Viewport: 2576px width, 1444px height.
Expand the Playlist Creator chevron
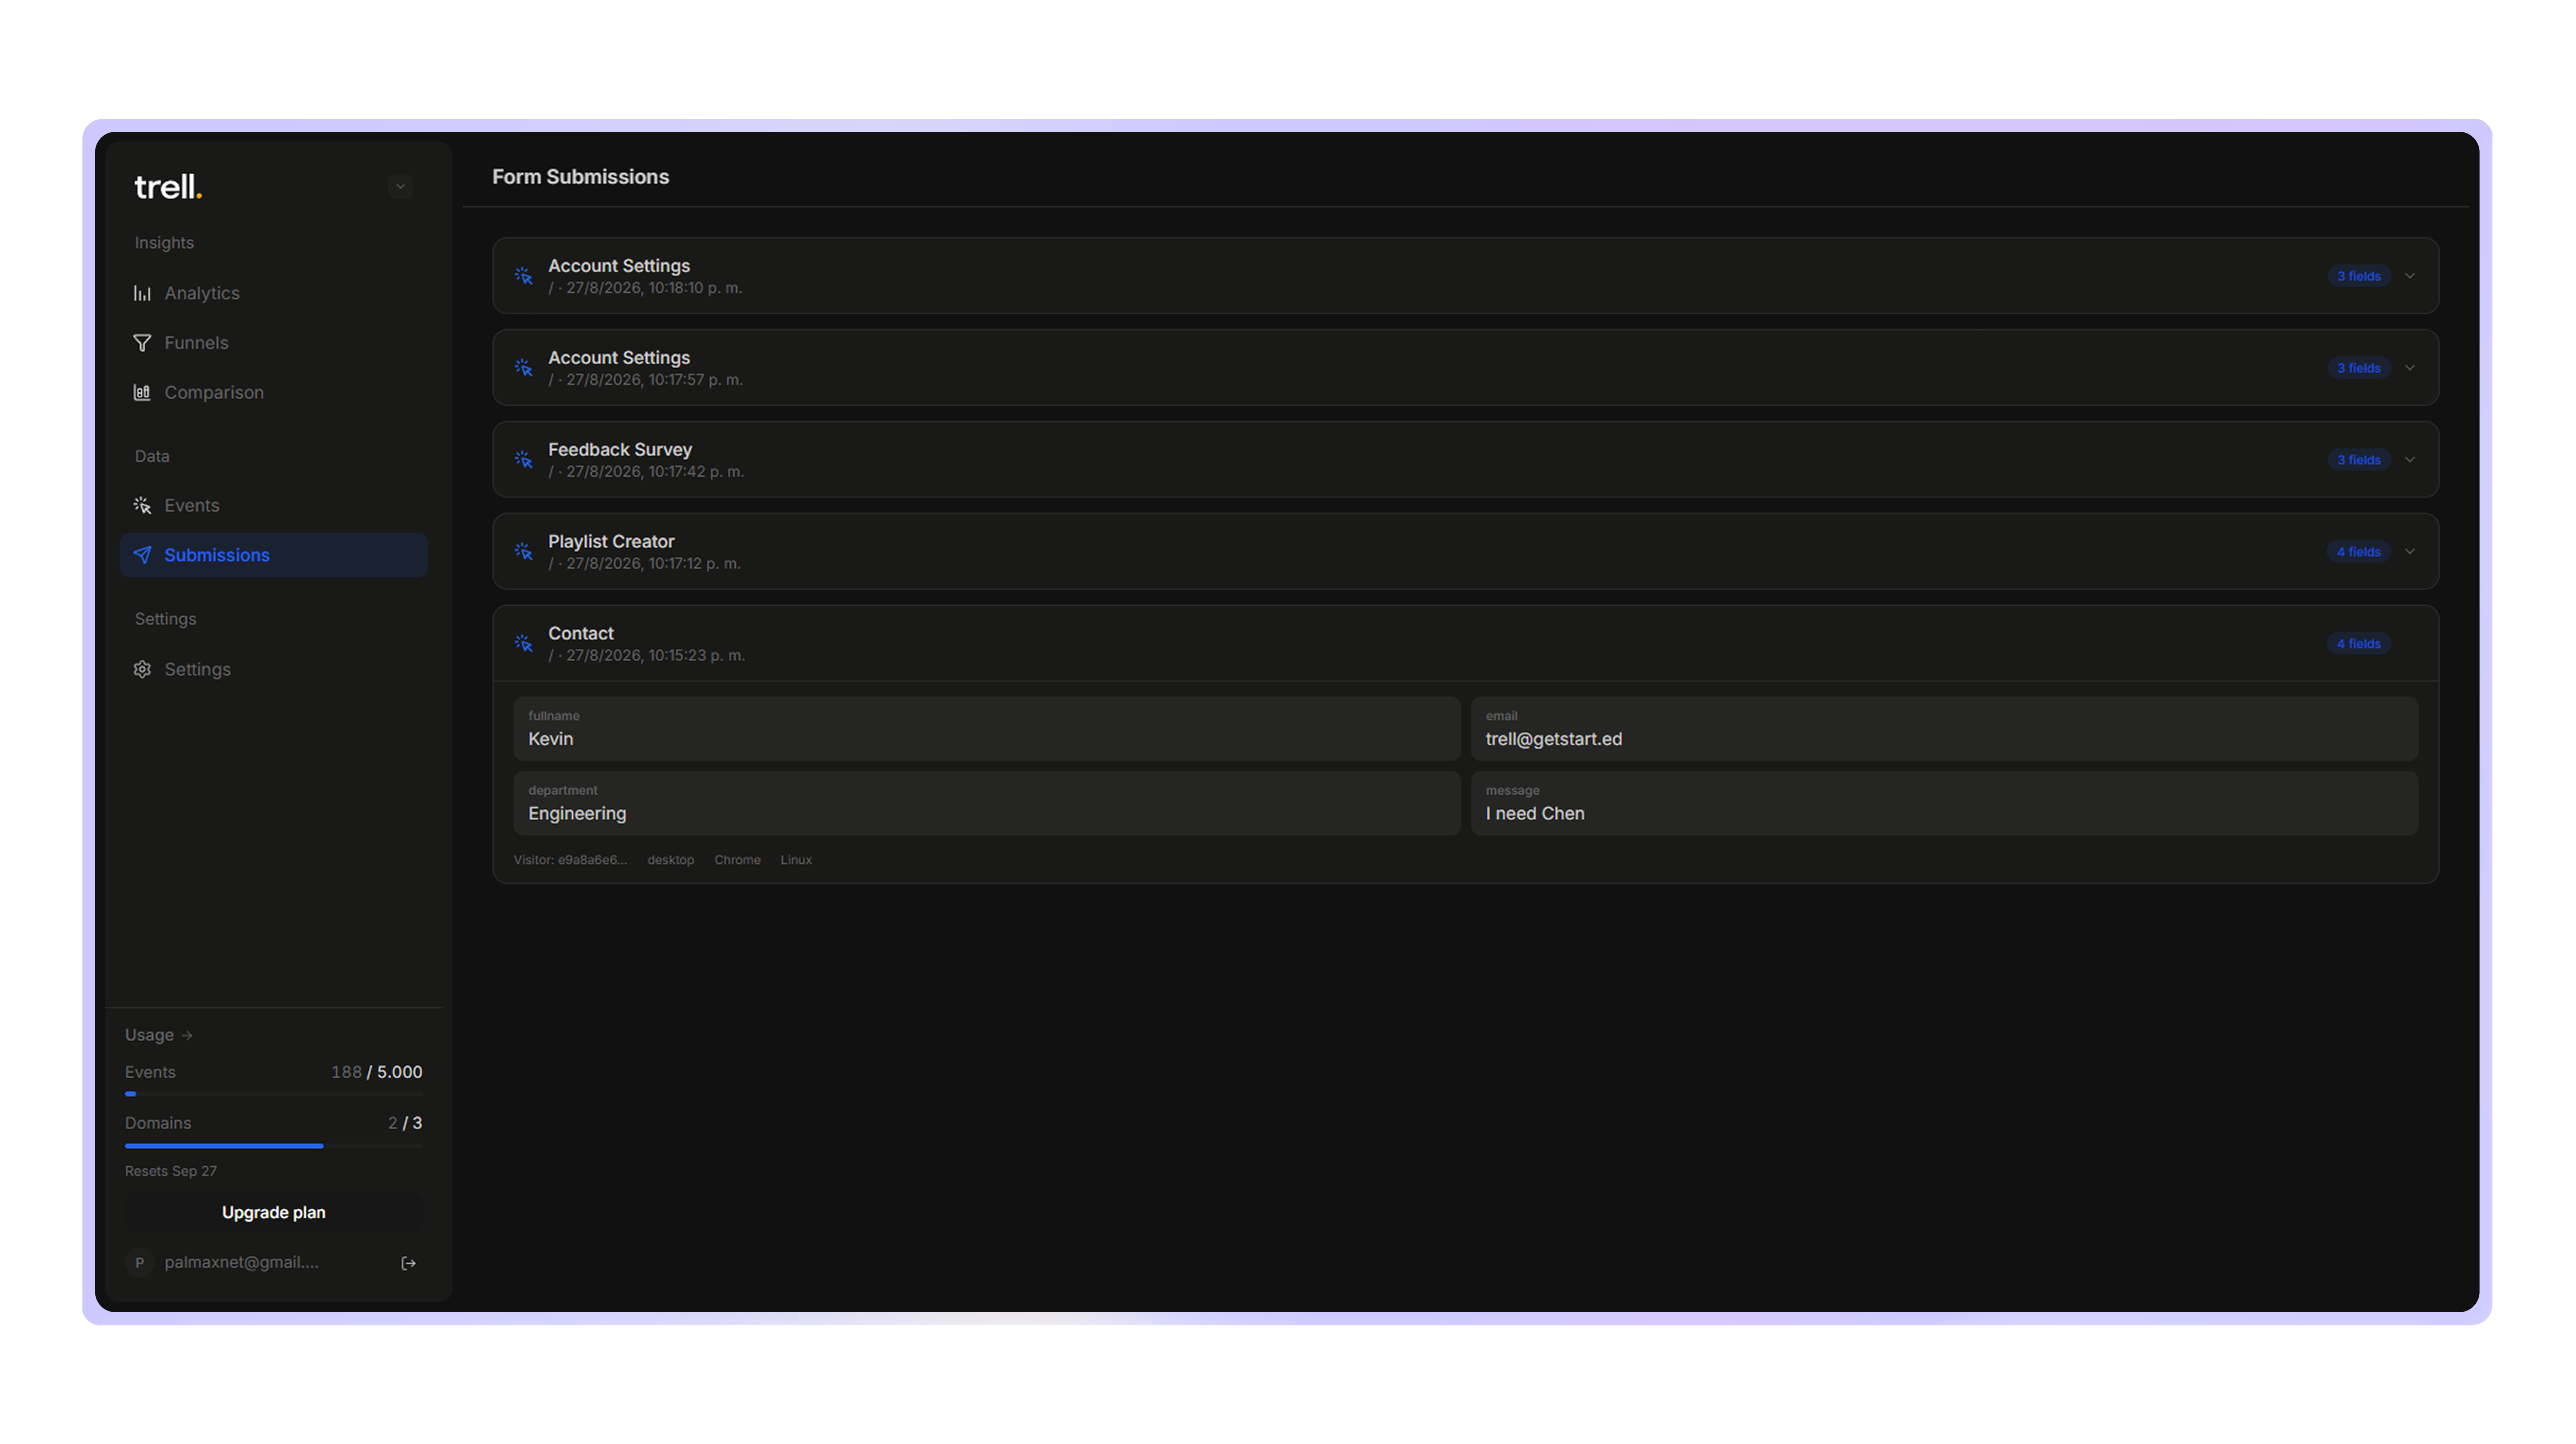pyautogui.click(x=2410, y=552)
